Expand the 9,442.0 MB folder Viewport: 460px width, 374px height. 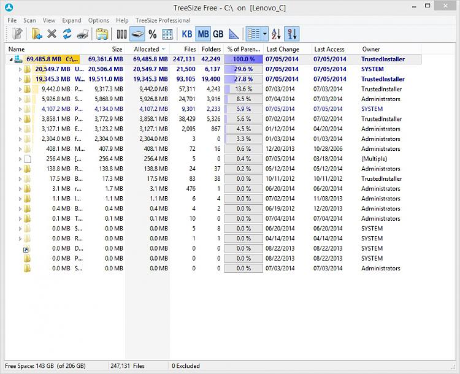20,89
